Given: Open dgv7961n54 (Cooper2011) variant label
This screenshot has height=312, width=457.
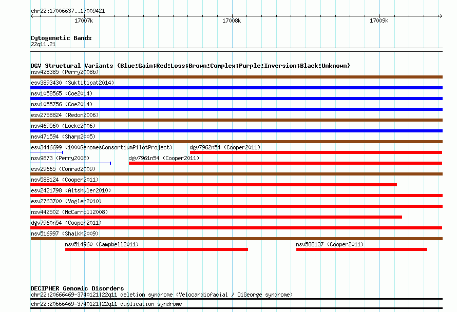Looking at the screenshot, I should [x=164, y=158].
